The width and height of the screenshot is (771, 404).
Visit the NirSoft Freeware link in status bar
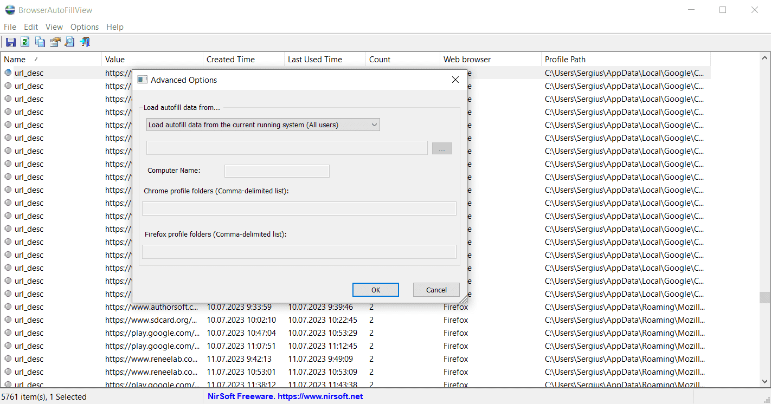click(285, 396)
